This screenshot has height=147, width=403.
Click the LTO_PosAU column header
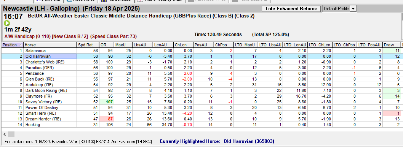tap(370, 45)
